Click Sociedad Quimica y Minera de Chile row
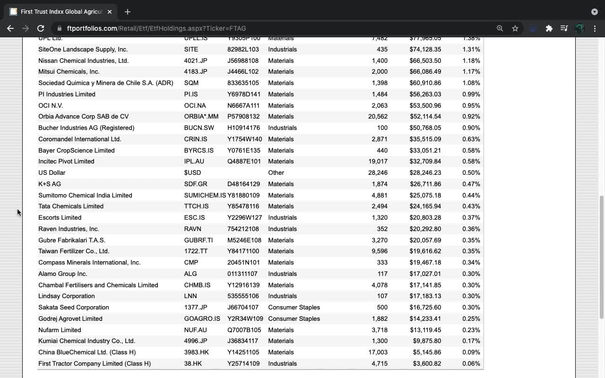Image resolution: width=605 pixels, height=378 pixels. (x=260, y=83)
